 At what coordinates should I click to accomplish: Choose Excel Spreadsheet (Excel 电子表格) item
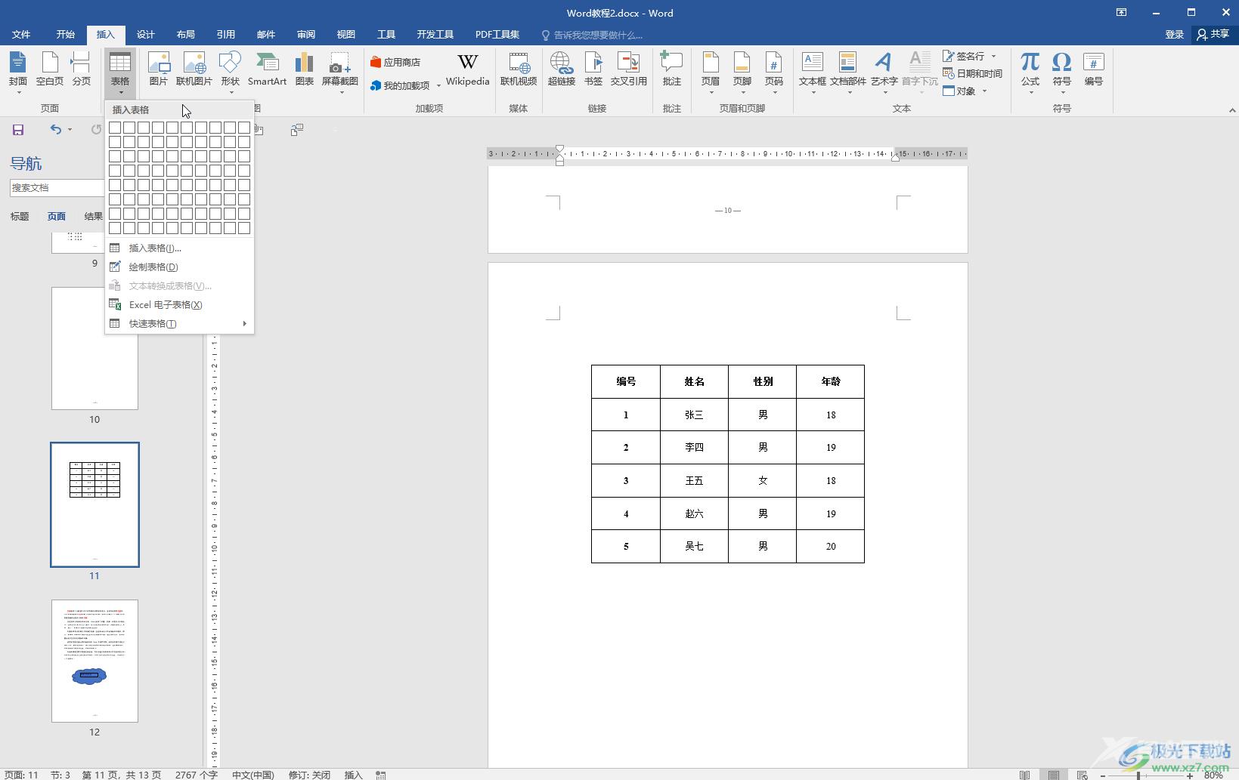(x=179, y=305)
